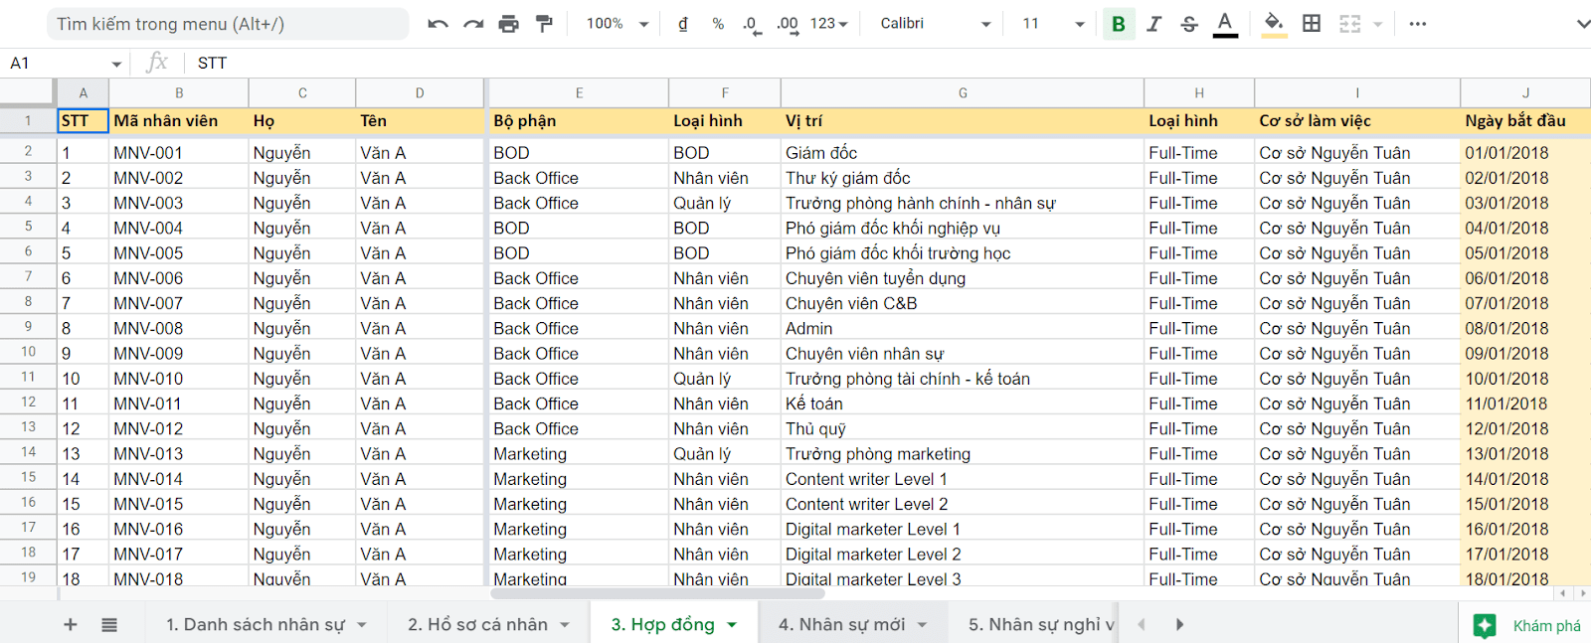Viewport: 1591px width, 643px height.
Task: Click the 123 number format button
Action: tap(828, 24)
